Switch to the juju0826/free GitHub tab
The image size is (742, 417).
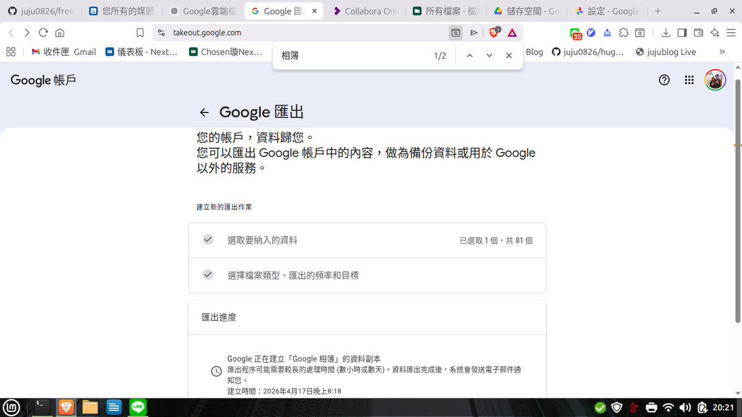click(x=40, y=11)
